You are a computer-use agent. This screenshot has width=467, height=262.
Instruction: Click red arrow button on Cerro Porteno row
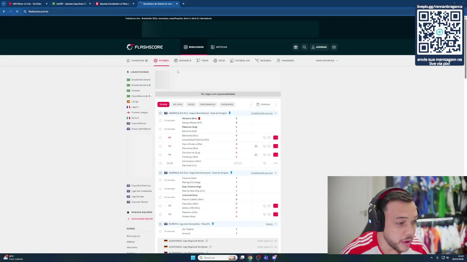point(275,146)
